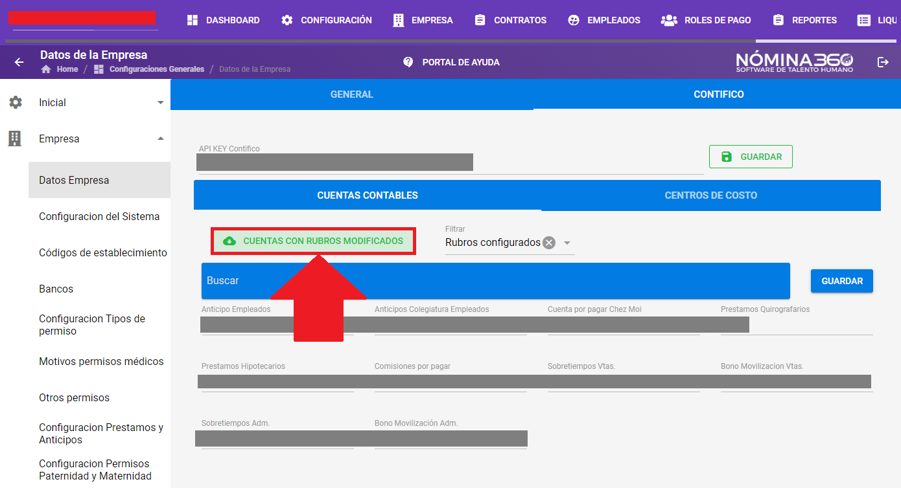Expand the Inicial sidebar section

point(161,102)
